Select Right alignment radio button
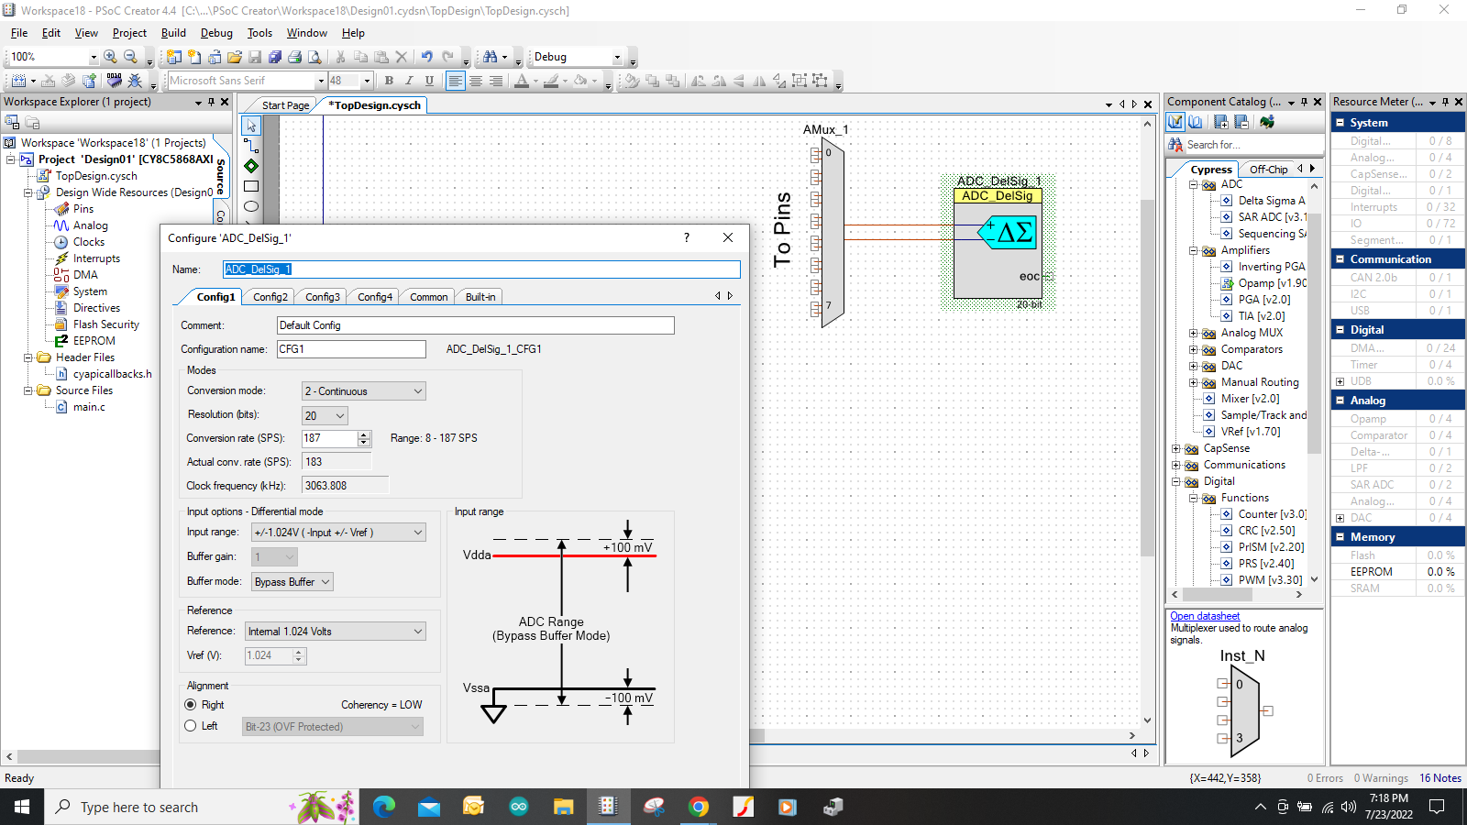1467x825 pixels. (x=191, y=705)
